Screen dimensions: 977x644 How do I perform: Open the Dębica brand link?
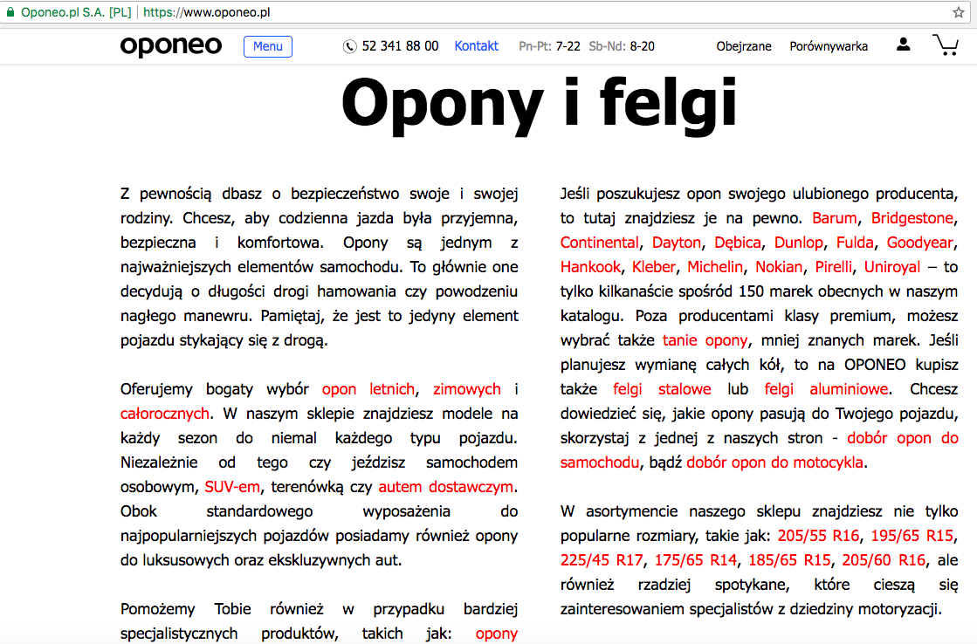click(x=738, y=243)
